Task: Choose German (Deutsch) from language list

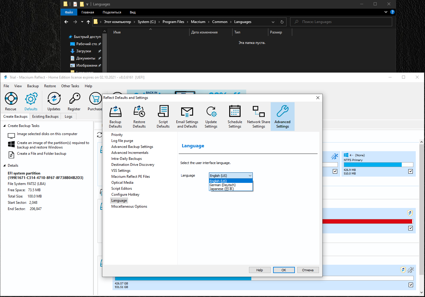Action: [x=223, y=185]
